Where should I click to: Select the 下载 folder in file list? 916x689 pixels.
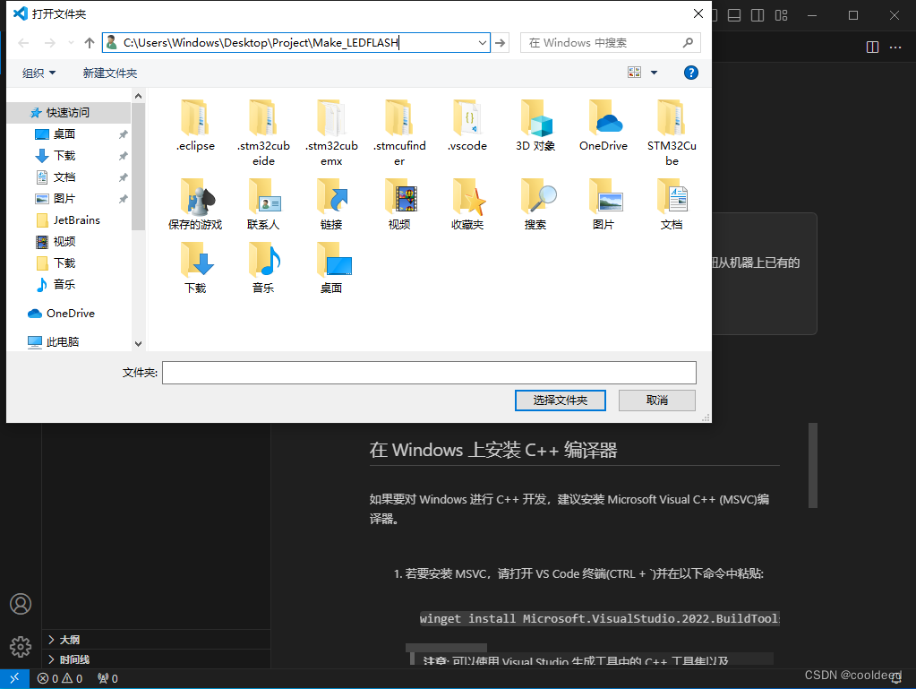(x=195, y=268)
